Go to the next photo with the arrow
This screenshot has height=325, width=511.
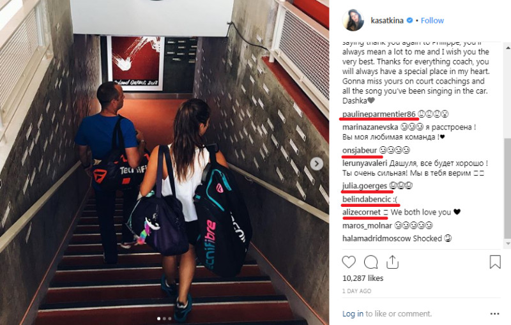[316, 163]
